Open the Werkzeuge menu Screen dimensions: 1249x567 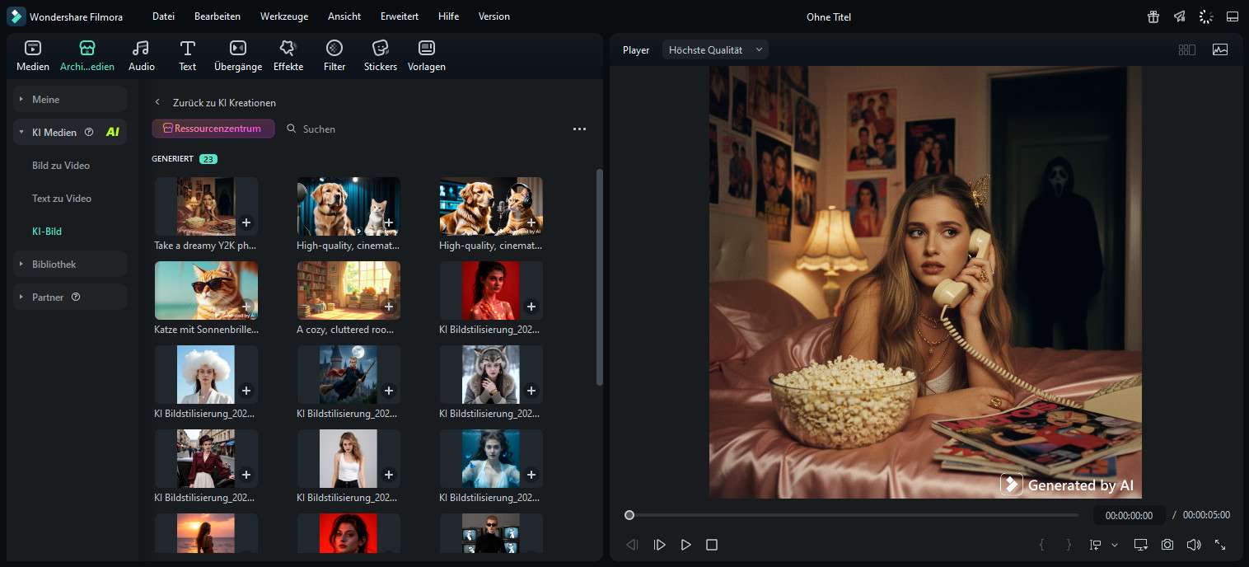point(283,16)
